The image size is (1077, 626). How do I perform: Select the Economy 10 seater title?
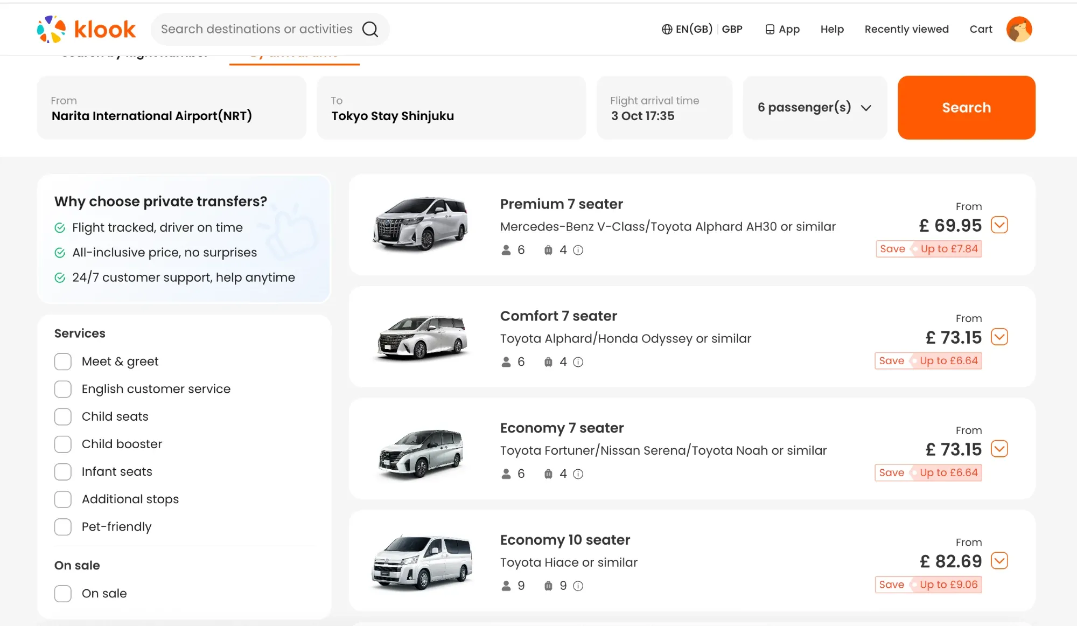click(565, 540)
